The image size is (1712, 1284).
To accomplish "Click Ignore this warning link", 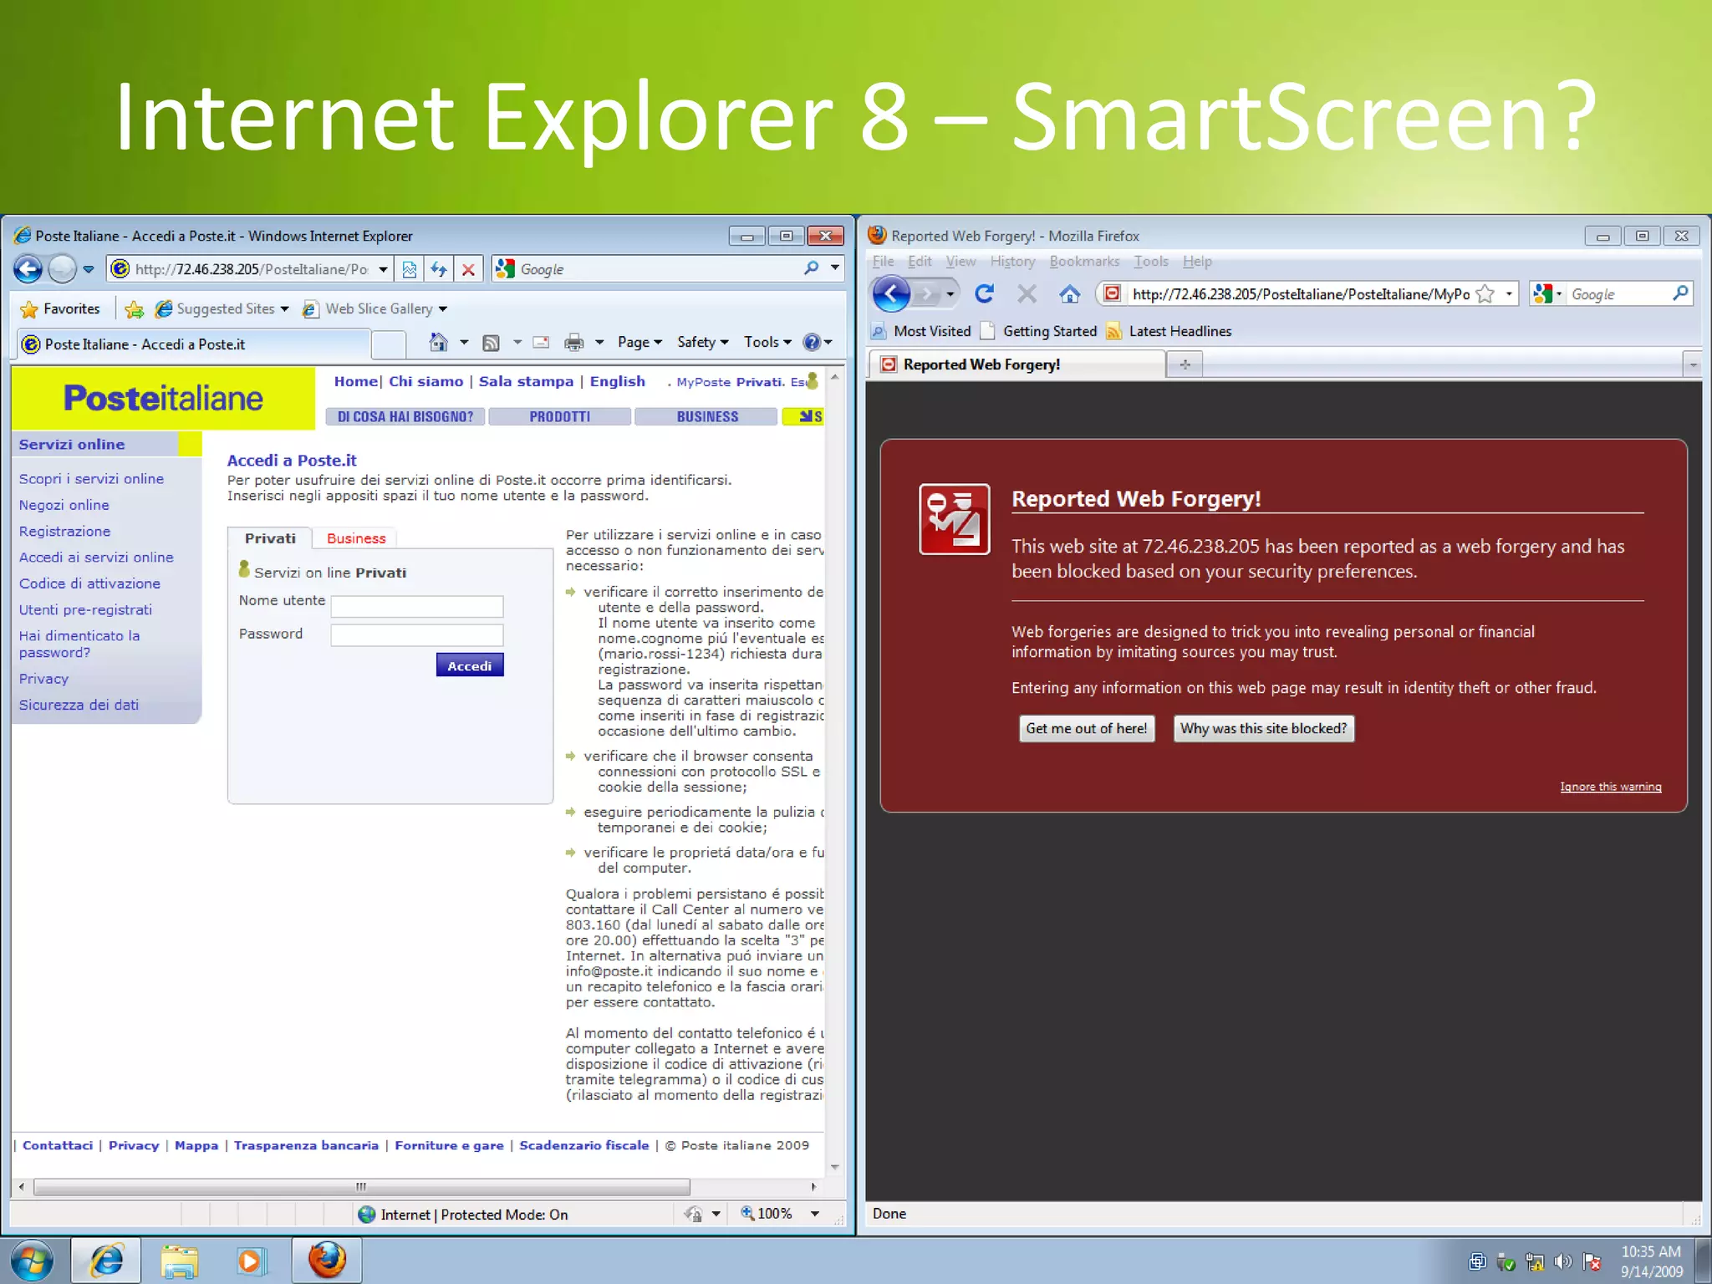I will 1610,787.
